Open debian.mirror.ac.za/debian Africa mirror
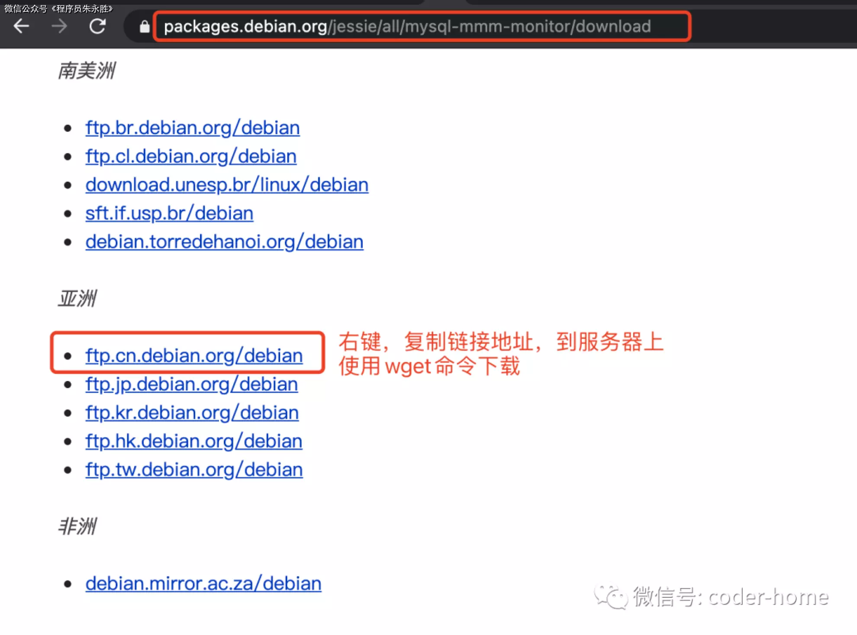The image size is (857, 635). (x=203, y=583)
